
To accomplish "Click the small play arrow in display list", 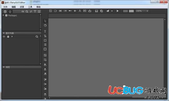I will point(12,36).
